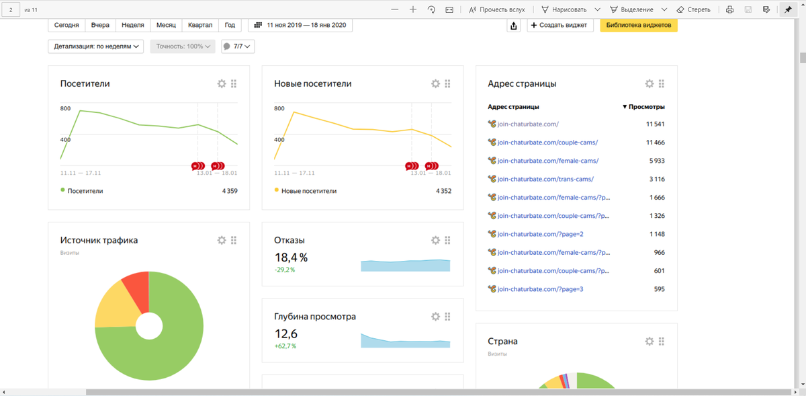This screenshot has width=806, height=396.
Task: Select the Вчера period tab
Action: [x=100, y=25]
